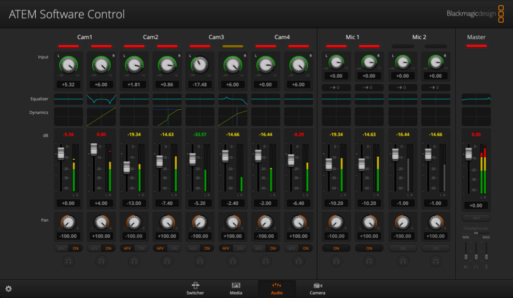Switch Mic 2 right channel ON
This screenshot has height=298, width=513.
pos(435,248)
